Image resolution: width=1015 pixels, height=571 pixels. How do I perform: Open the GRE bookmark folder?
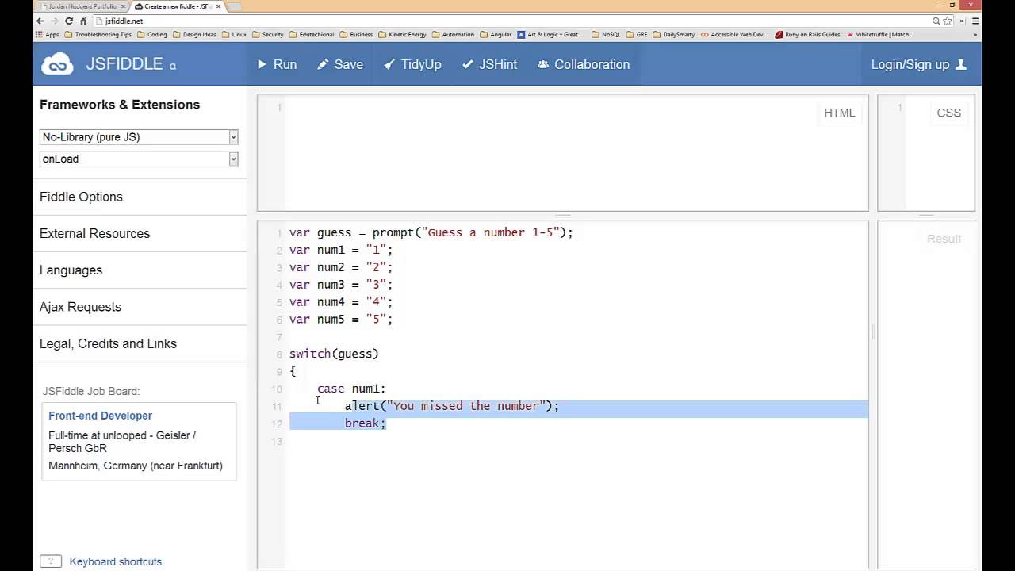pos(637,35)
